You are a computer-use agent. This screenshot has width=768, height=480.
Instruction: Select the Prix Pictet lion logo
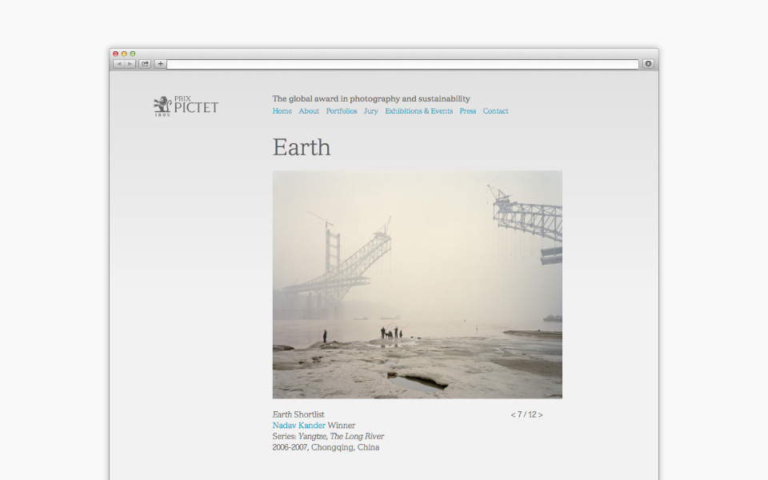pos(162,104)
